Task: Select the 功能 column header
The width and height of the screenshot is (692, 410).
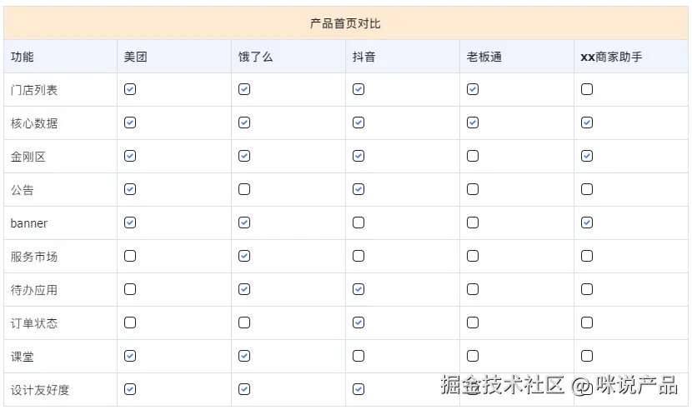Action: 23,57
